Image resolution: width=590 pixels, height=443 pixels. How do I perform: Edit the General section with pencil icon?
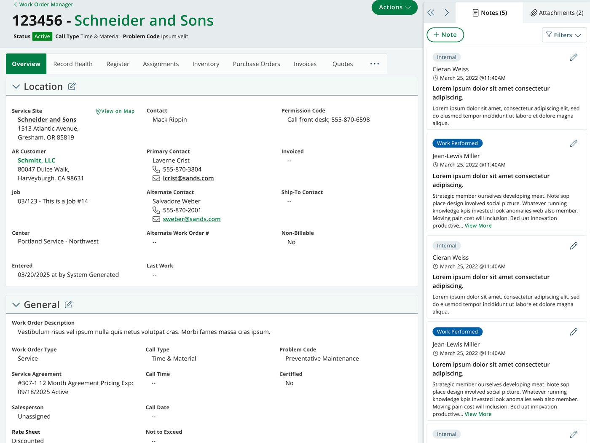[69, 305]
